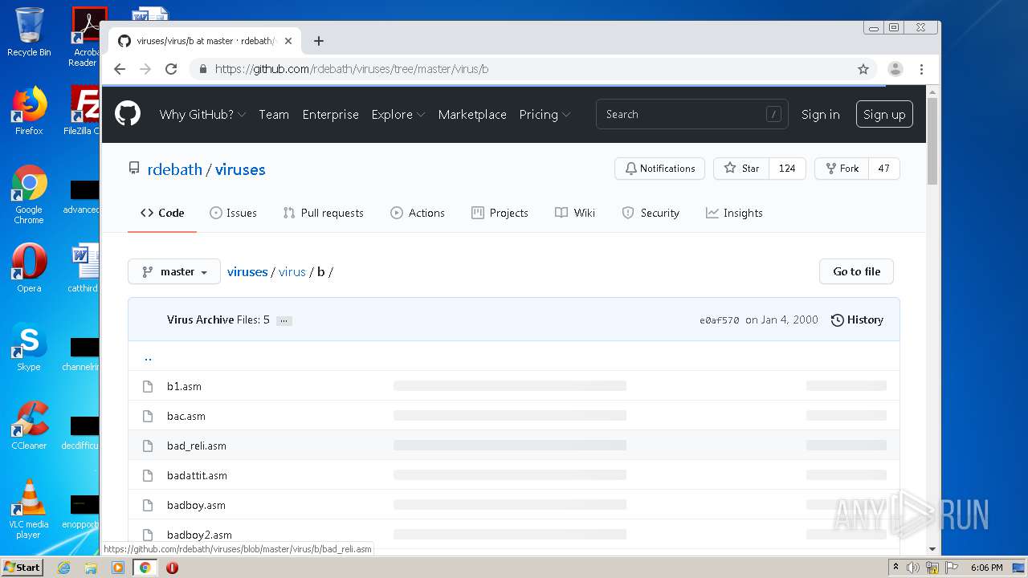
Task: Click the Marketplace nav link
Action: [x=472, y=114]
